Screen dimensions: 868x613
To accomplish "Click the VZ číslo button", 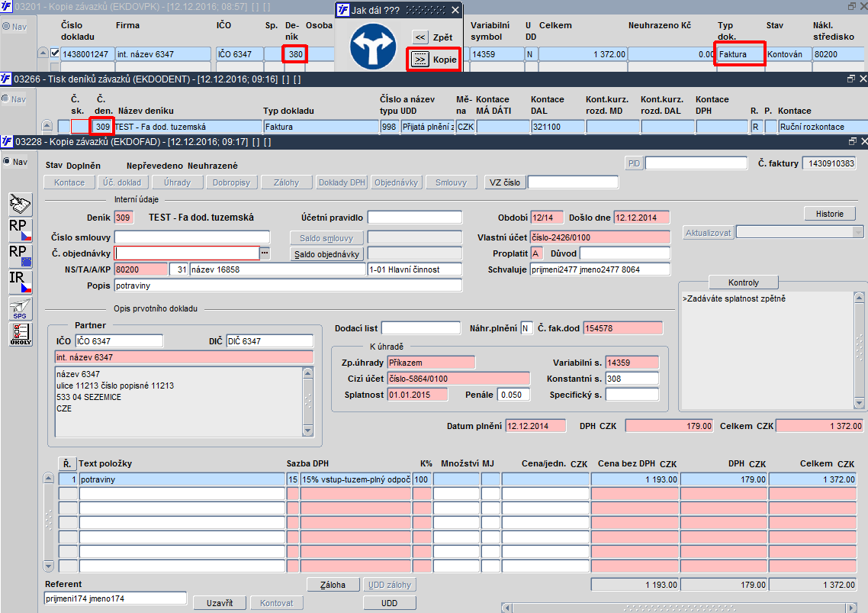I will (505, 182).
